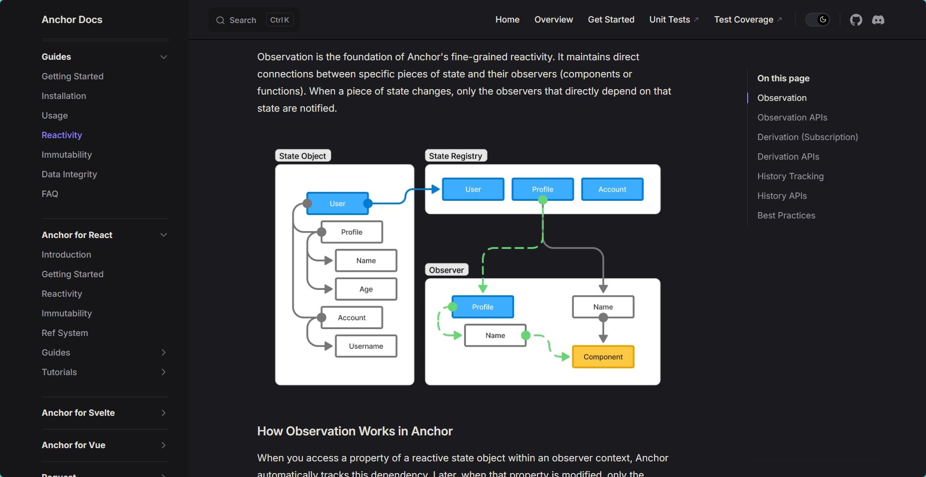Click the Observer diagram label

click(x=446, y=270)
